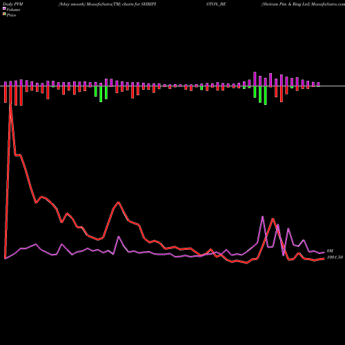
Task: Click the 'Daily PVM' chart title
Action: pos(13,4)
